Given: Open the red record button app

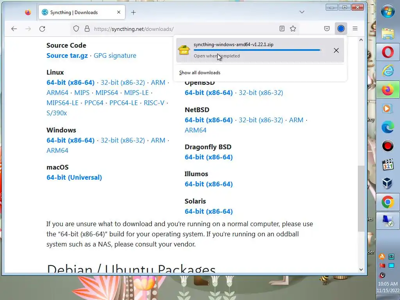Looking at the screenshot, I should pyautogui.click(x=388, y=146).
